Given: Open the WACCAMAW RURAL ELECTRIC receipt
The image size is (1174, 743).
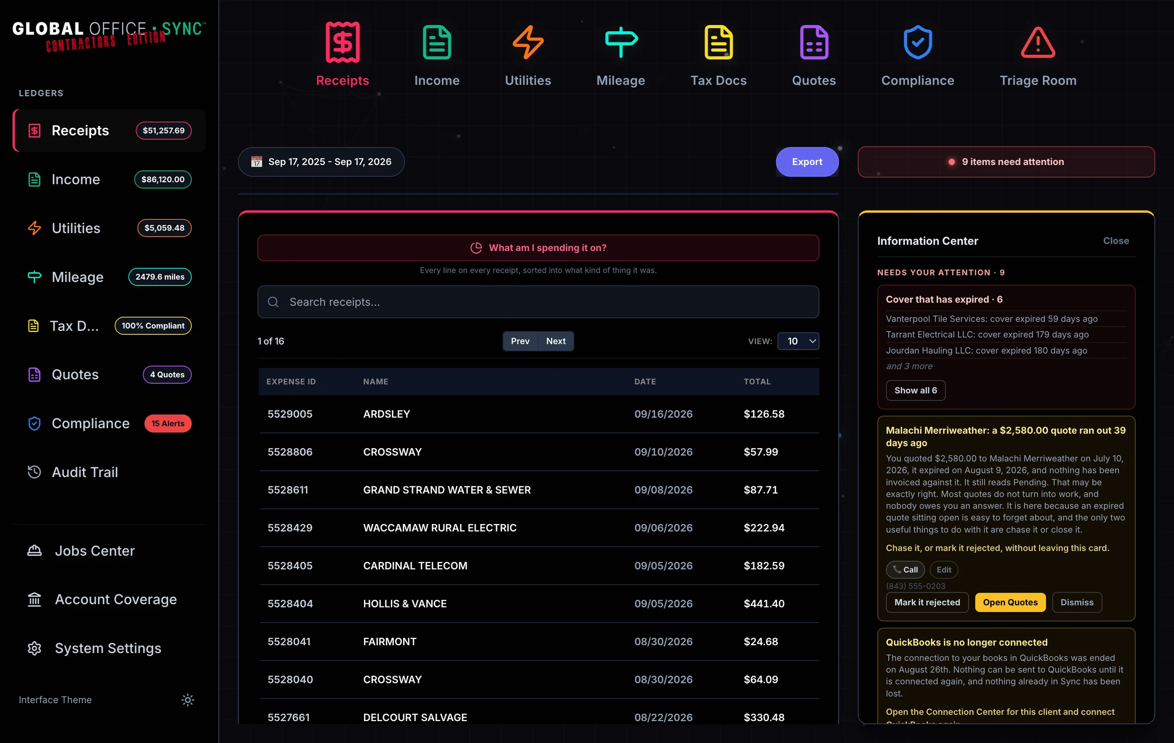Looking at the screenshot, I should click(539, 528).
